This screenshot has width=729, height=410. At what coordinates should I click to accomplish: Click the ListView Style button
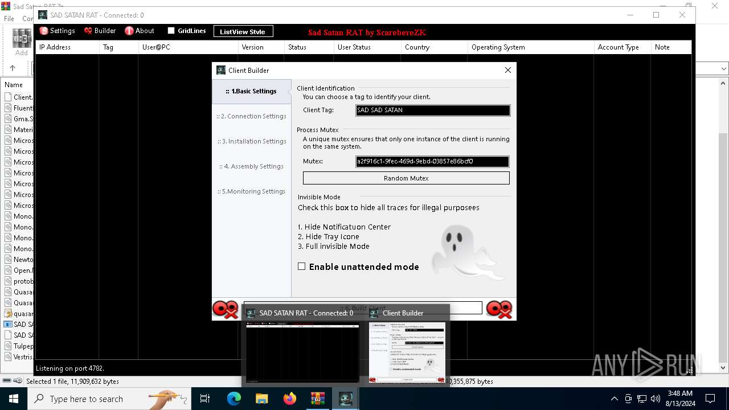[243, 31]
